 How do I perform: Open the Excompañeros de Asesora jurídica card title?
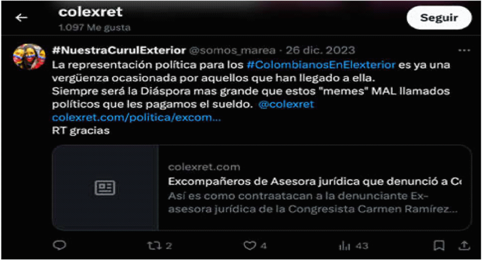(x=315, y=181)
